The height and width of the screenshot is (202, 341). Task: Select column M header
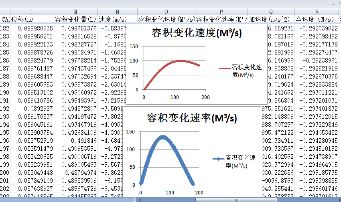tap(76, 12)
